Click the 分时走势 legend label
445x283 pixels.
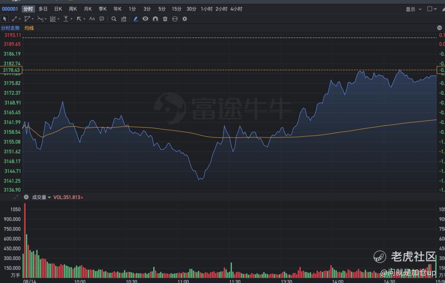pos(10,28)
